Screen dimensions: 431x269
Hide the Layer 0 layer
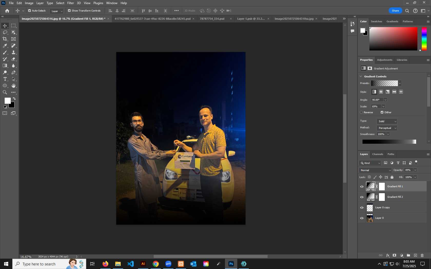(x=362, y=218)
